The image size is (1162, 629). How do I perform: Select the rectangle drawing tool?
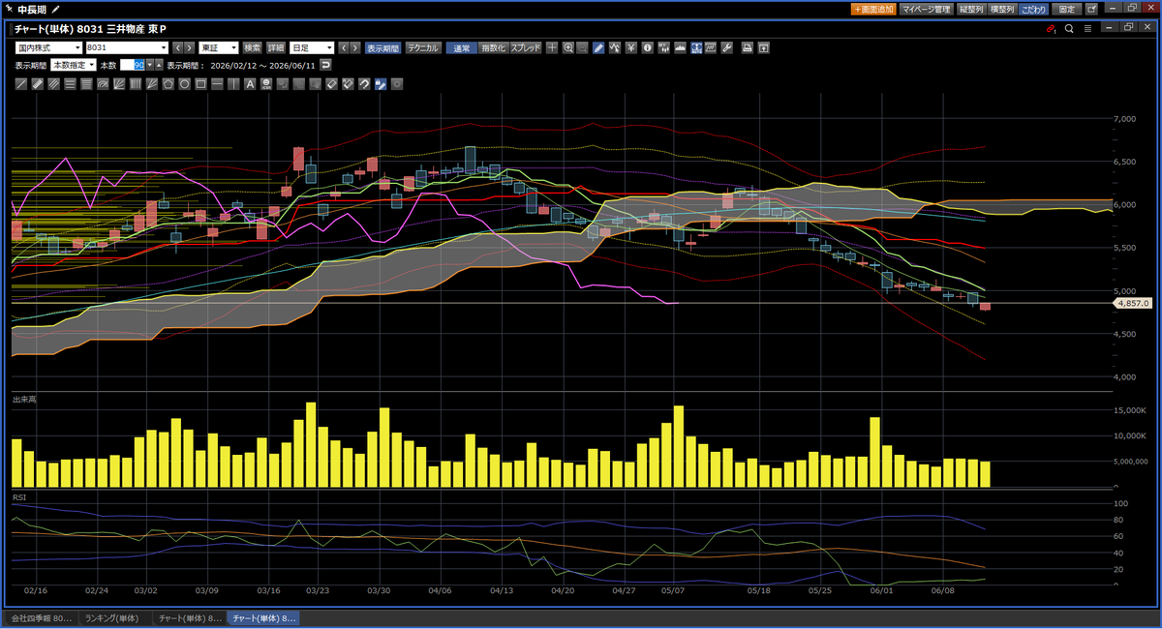pyautogui.click(x=200, y=84)
